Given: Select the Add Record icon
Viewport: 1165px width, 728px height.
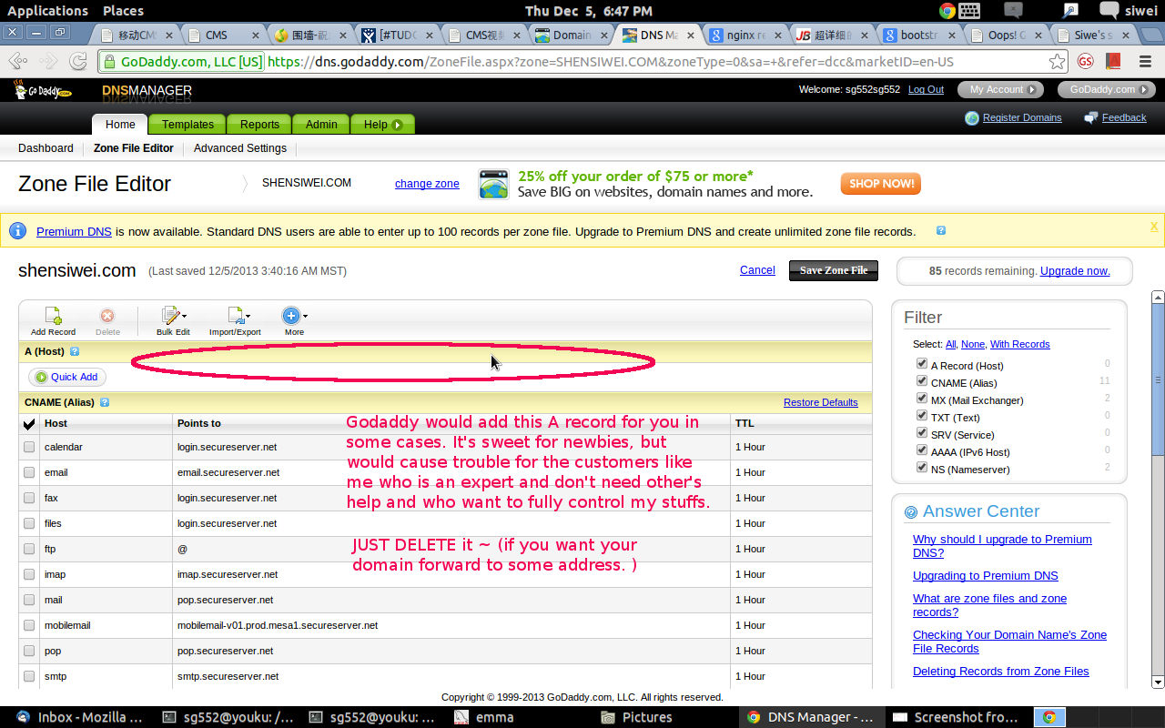Looking at the screenshot, I should (x=53, y=314).
